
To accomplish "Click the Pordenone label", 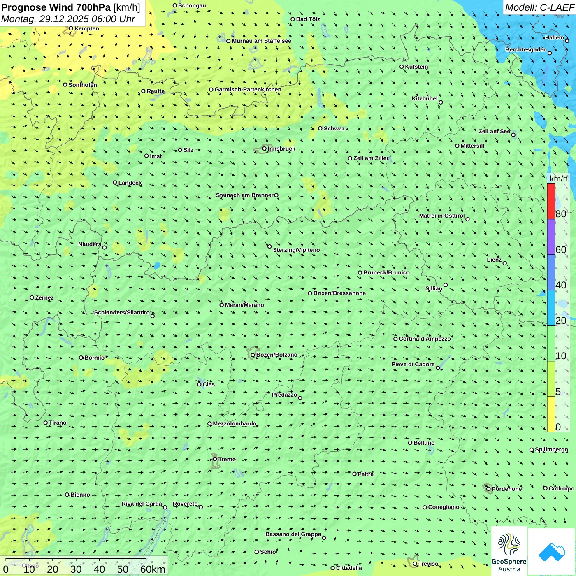I will (x=507, y=489).
